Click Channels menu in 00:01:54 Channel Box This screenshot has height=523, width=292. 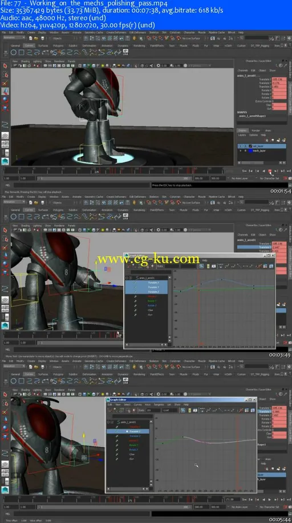point(242,70)
